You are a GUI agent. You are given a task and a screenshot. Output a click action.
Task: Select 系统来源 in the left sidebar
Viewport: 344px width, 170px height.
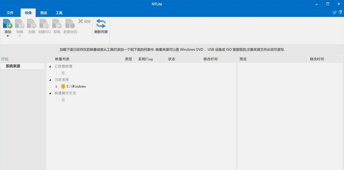(13, 66)
